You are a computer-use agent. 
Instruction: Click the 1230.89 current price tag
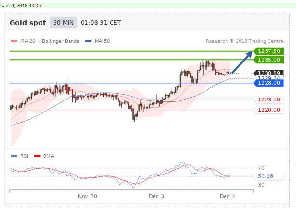(x=269, y=73)
